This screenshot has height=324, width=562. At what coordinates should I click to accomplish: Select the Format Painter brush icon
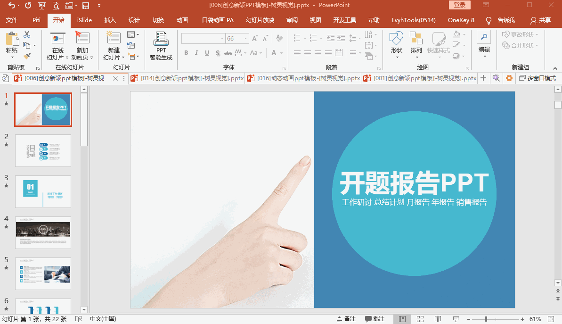(x=27, y=56)
